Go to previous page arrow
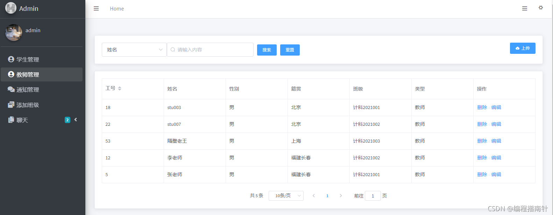The height and width of the screenshot is (215, 553). pos(314,196)
